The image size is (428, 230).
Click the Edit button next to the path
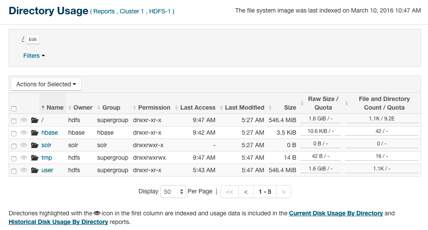tap(32, 39)
